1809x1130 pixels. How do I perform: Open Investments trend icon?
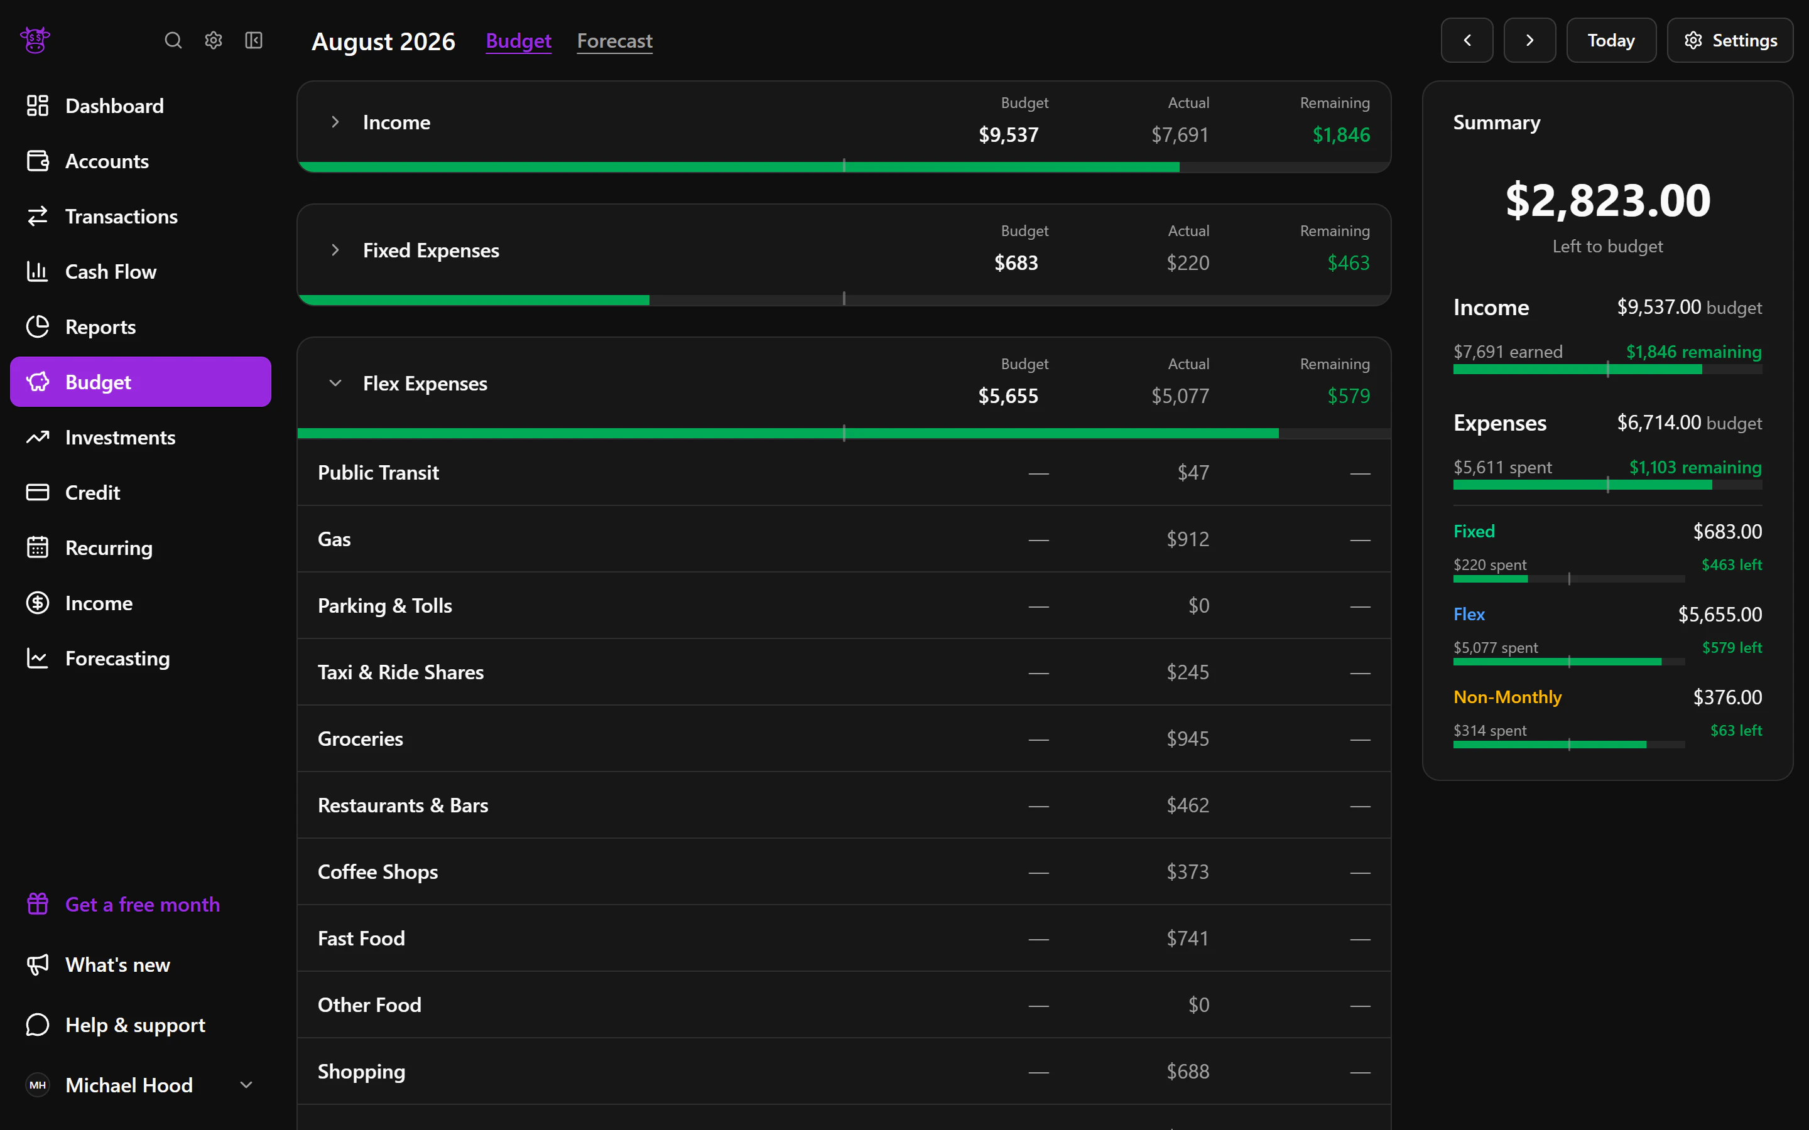pos(38,437)
